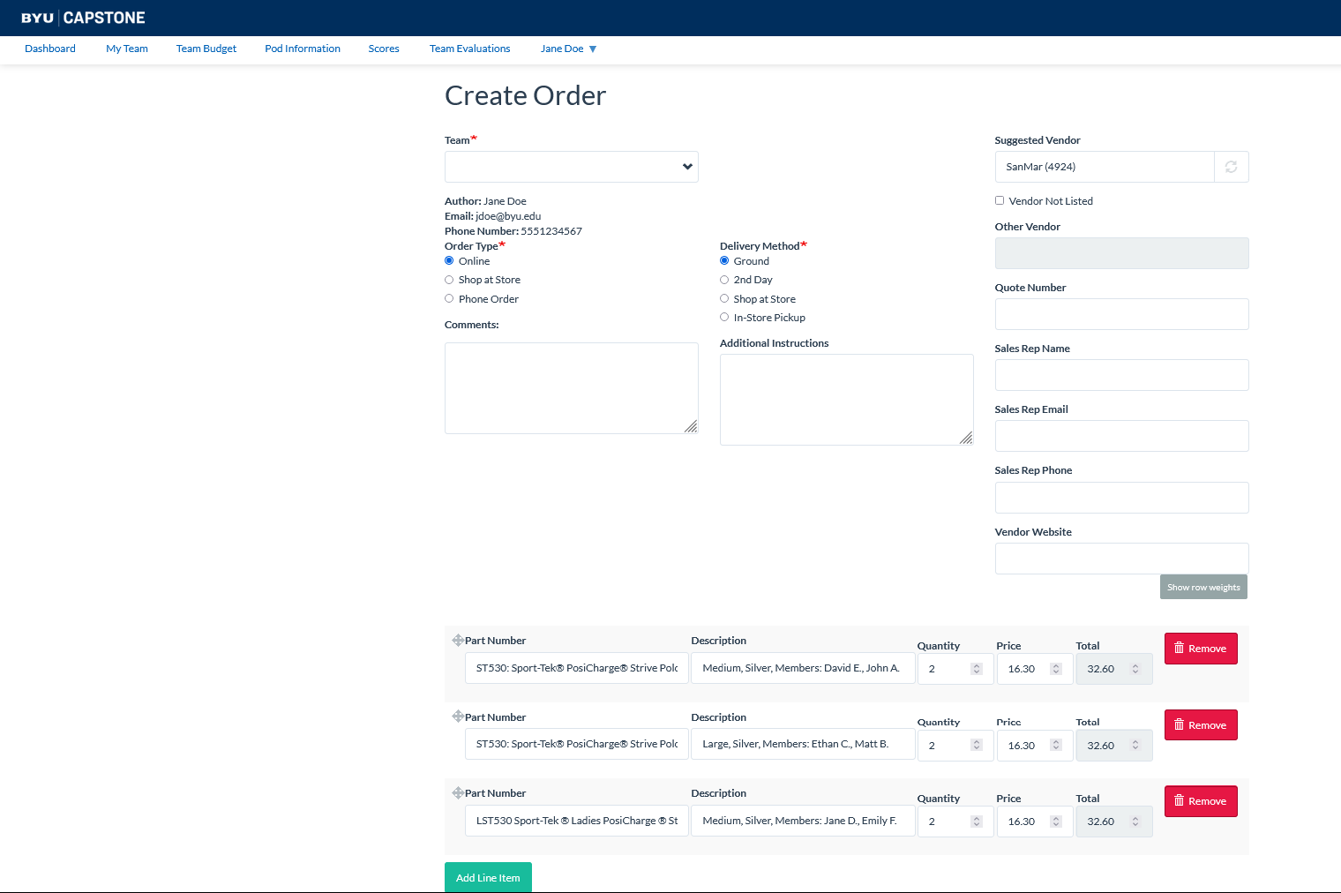Go to Pod Information in navigation
This screenshot has width=1341, height=893.
click(303, 49)
